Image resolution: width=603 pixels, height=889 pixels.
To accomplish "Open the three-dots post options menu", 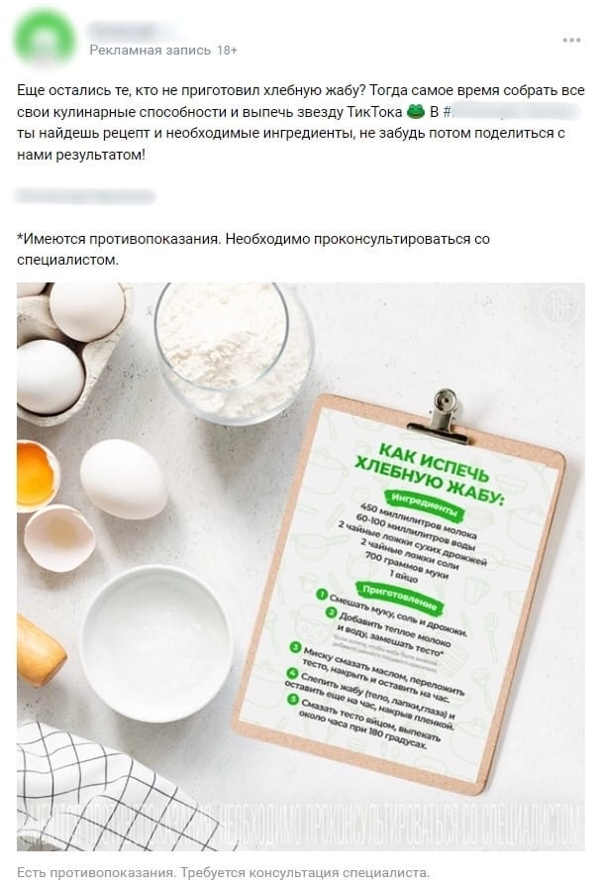I will (571, 40).
